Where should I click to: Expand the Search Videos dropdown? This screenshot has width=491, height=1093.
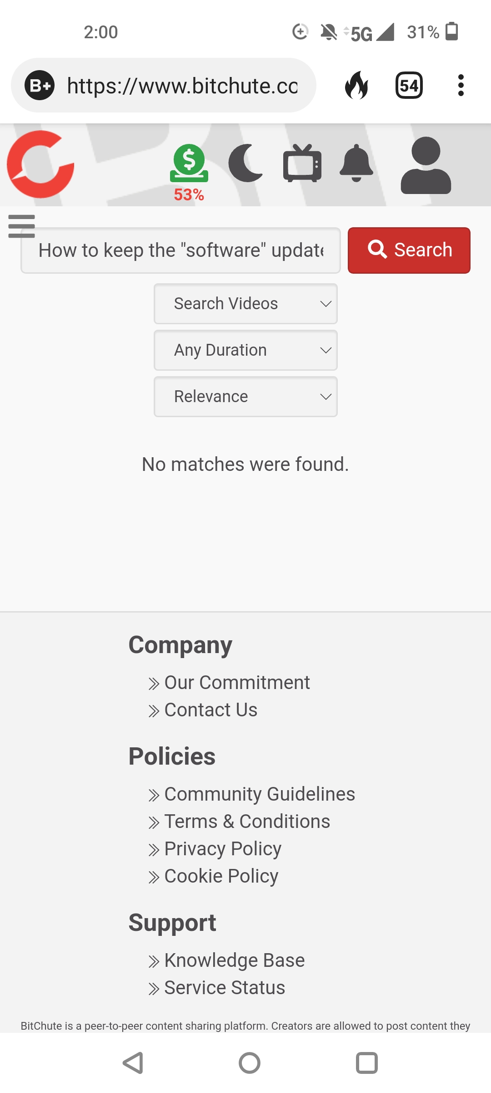point(245,304)
